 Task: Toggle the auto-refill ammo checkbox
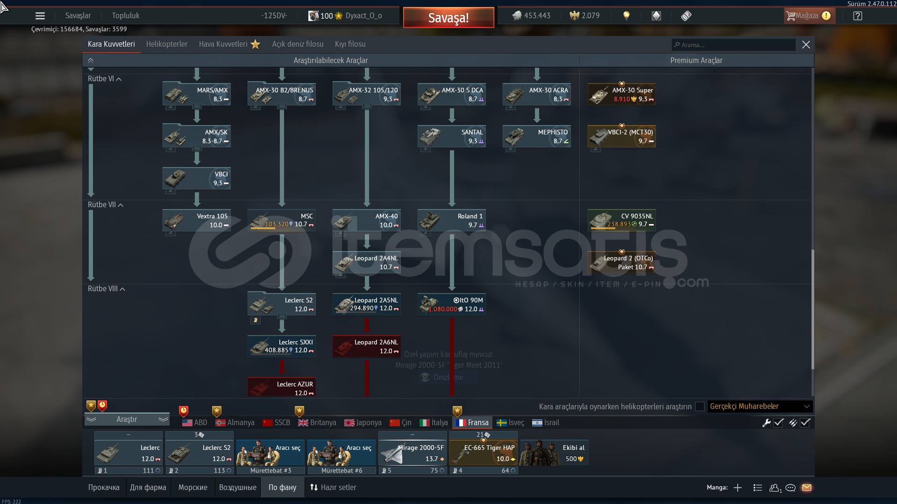(805, 423)
